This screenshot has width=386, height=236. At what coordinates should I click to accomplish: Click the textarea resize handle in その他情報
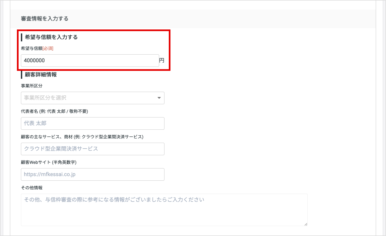click(x=306, y=224)
